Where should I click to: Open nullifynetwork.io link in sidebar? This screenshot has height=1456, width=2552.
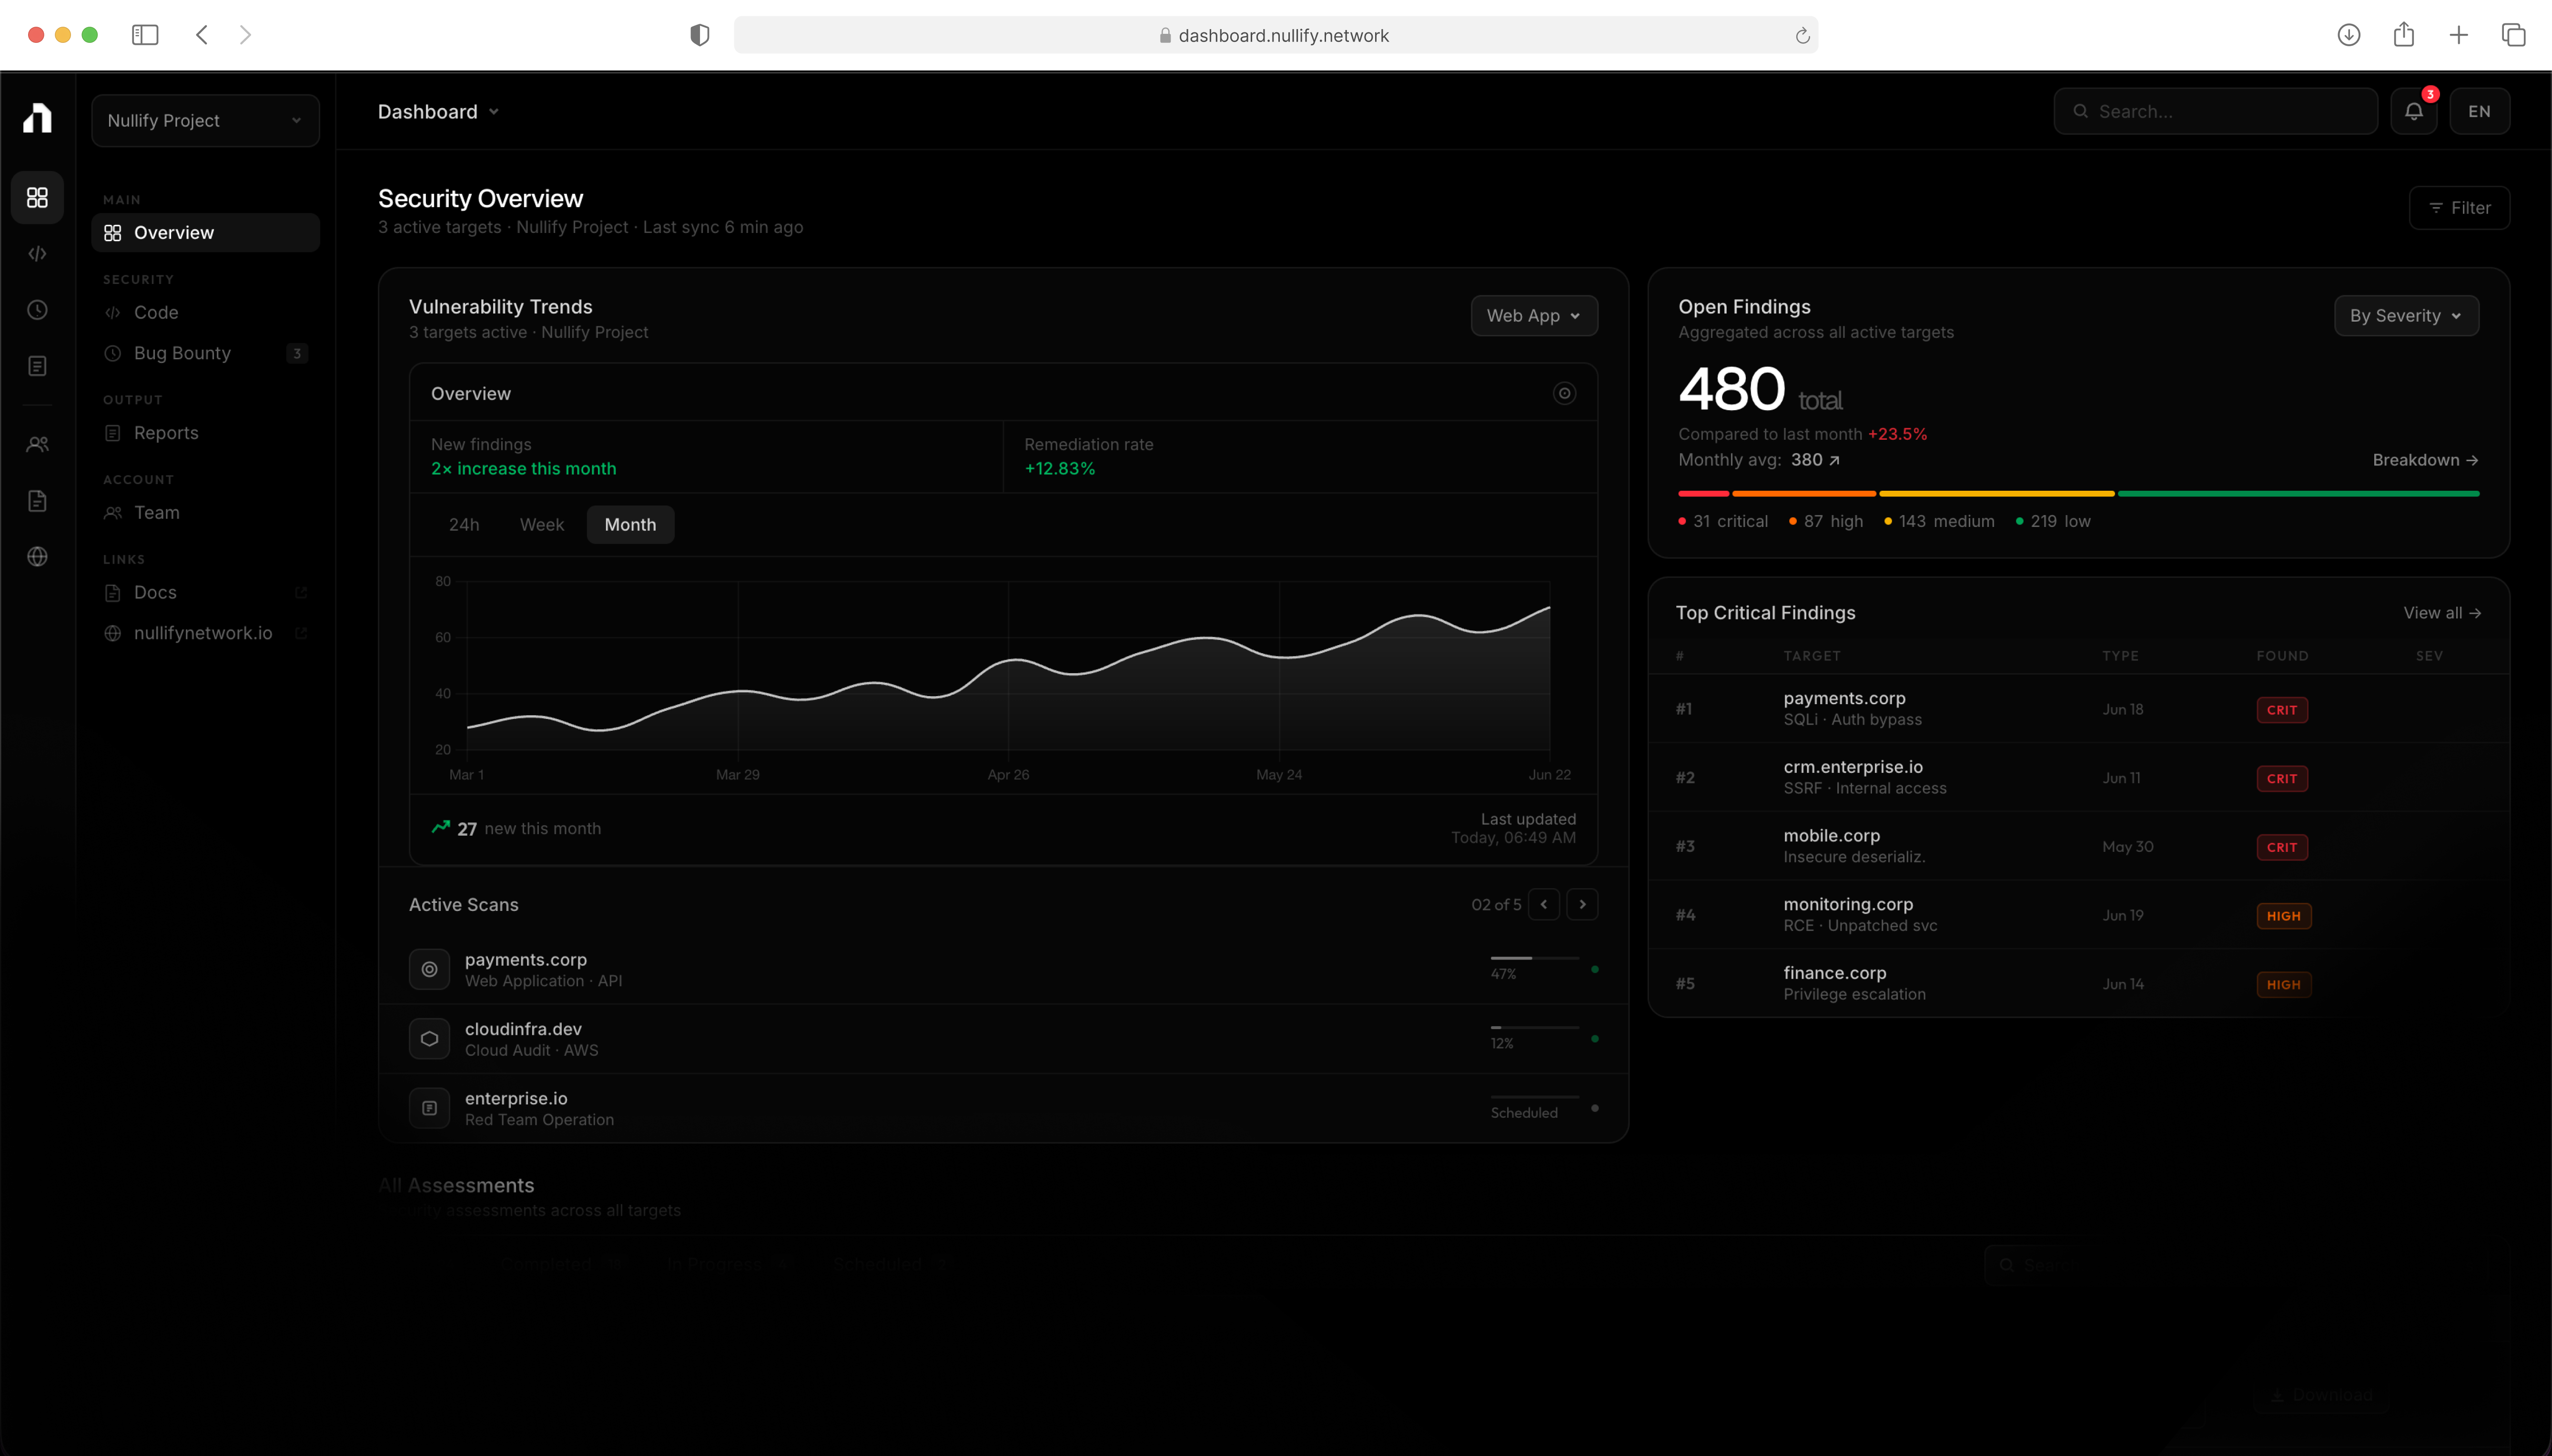(x=205, y=633)
